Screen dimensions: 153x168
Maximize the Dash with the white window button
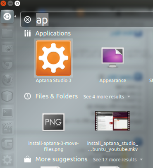(x=17, y=3)
